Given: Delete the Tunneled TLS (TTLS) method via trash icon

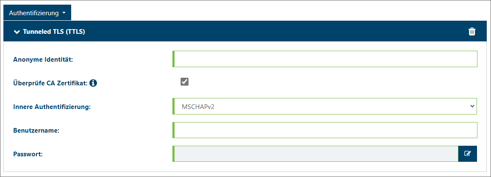Looking at the screenshot, I should 472,32.
